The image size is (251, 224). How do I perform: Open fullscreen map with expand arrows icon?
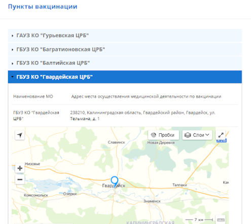pyautogui.click(x=221, y=135)
